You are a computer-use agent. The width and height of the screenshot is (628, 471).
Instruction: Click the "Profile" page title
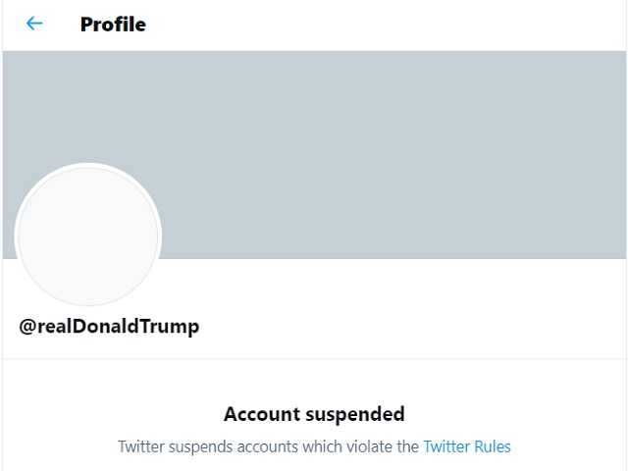point(113,25)
